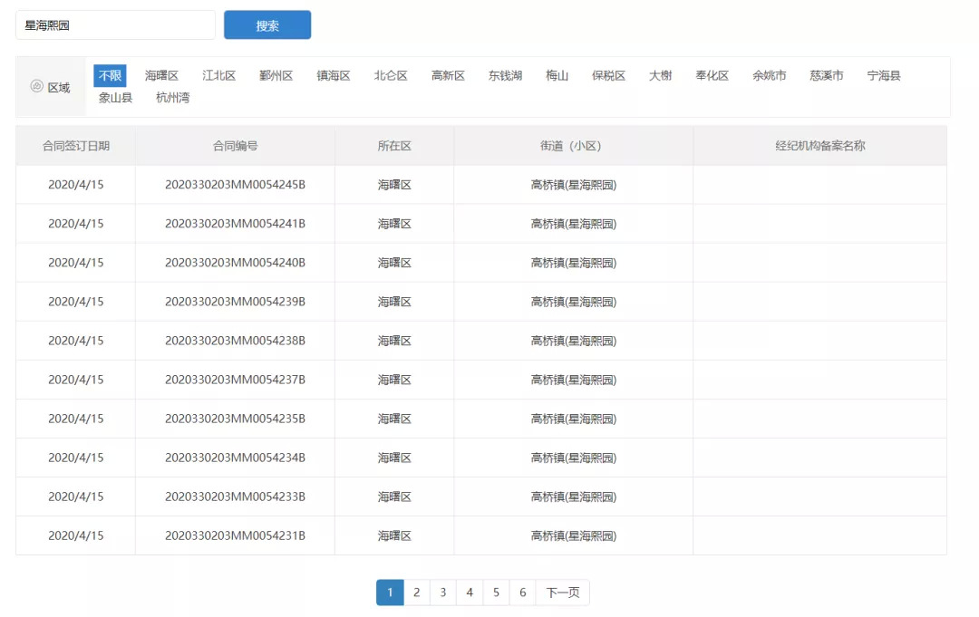Screen dimensions: 979x617
Task: Choose 余姚市 from region list
Action: click(x=769, y=76)
